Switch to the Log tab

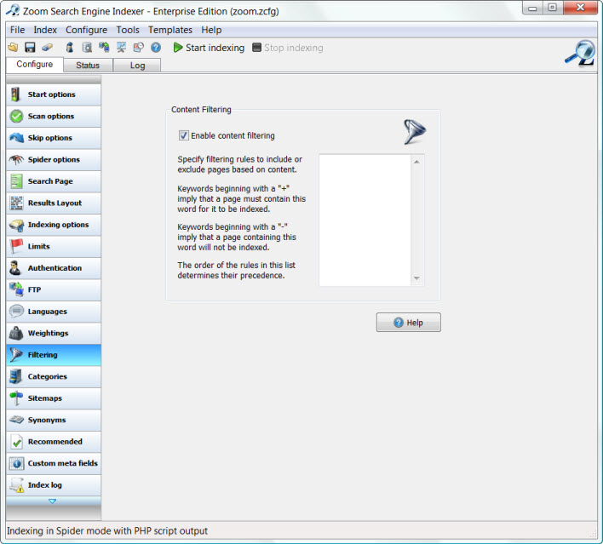[137, 66]
